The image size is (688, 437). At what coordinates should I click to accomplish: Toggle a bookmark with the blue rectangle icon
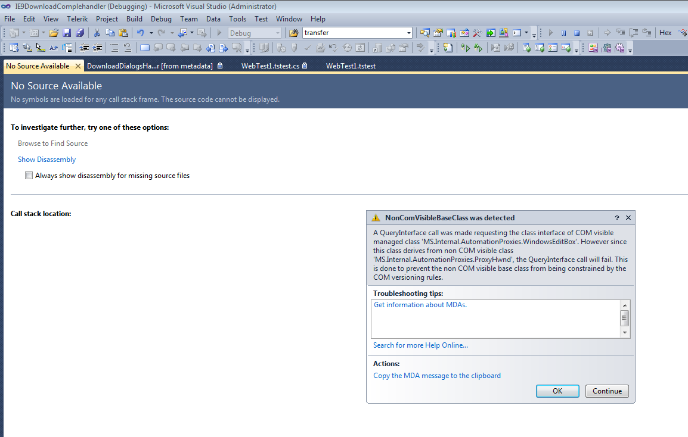pyautogui.click(x=144, y=48)
